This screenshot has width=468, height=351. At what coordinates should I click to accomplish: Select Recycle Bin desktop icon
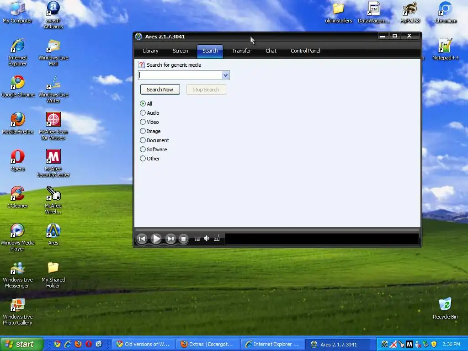445,308
